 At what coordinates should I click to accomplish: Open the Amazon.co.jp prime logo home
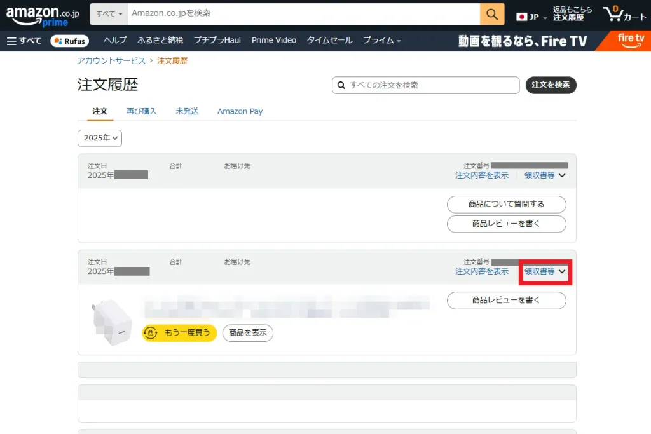pyautogui.click(x=43, y=17)
